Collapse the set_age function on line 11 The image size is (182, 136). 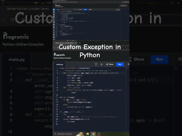[x=59, y=97]
